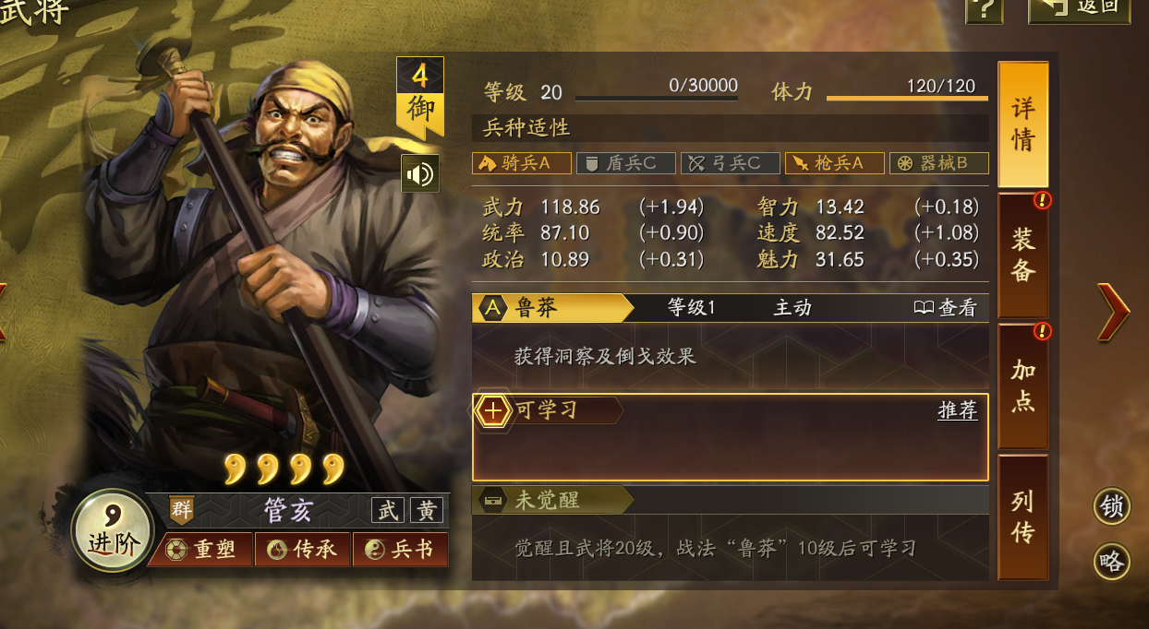Open the 列传 biography tab
Viewport: 1149px width, 629px height.
(x=1023, y=516)
